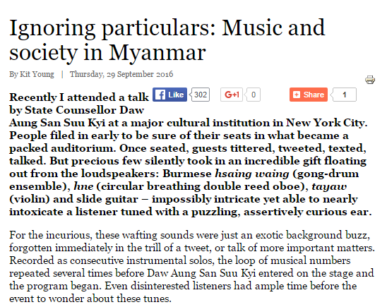The image size is (387, 307).
Task: Click the white plus icon inside Share button
Action: [296, 95]
